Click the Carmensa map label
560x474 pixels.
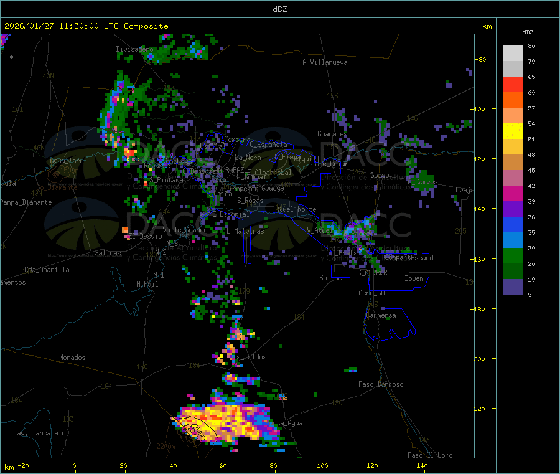tap(381, 315)
